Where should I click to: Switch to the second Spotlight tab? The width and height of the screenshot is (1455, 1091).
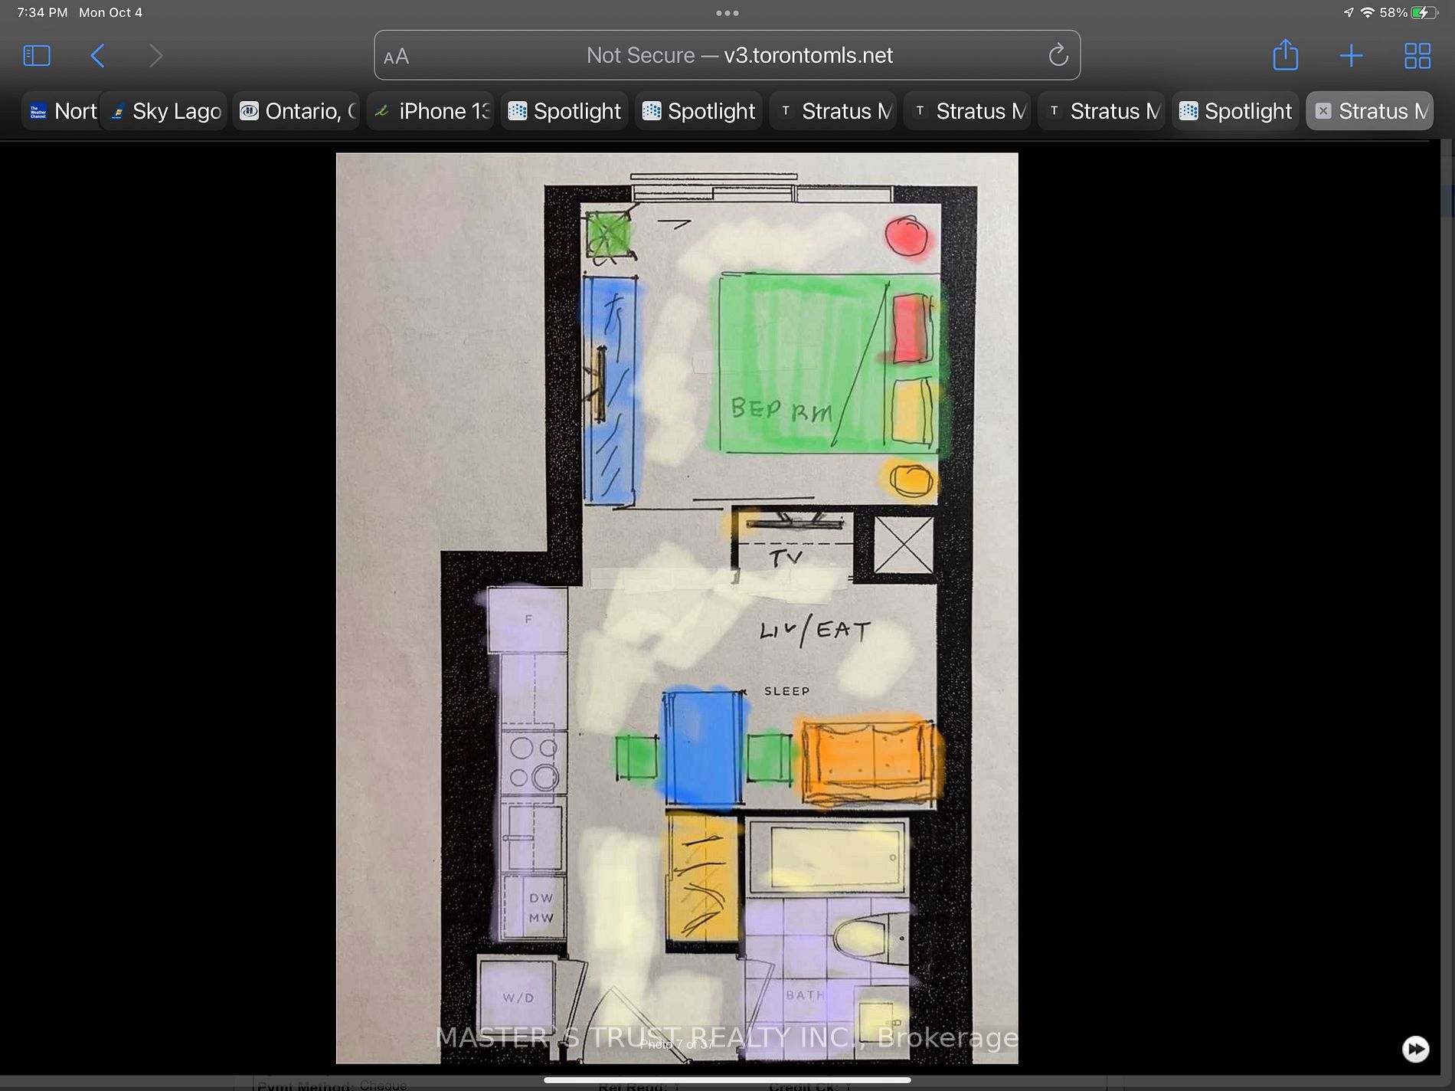pyautogui.click(x=699, y=111)
